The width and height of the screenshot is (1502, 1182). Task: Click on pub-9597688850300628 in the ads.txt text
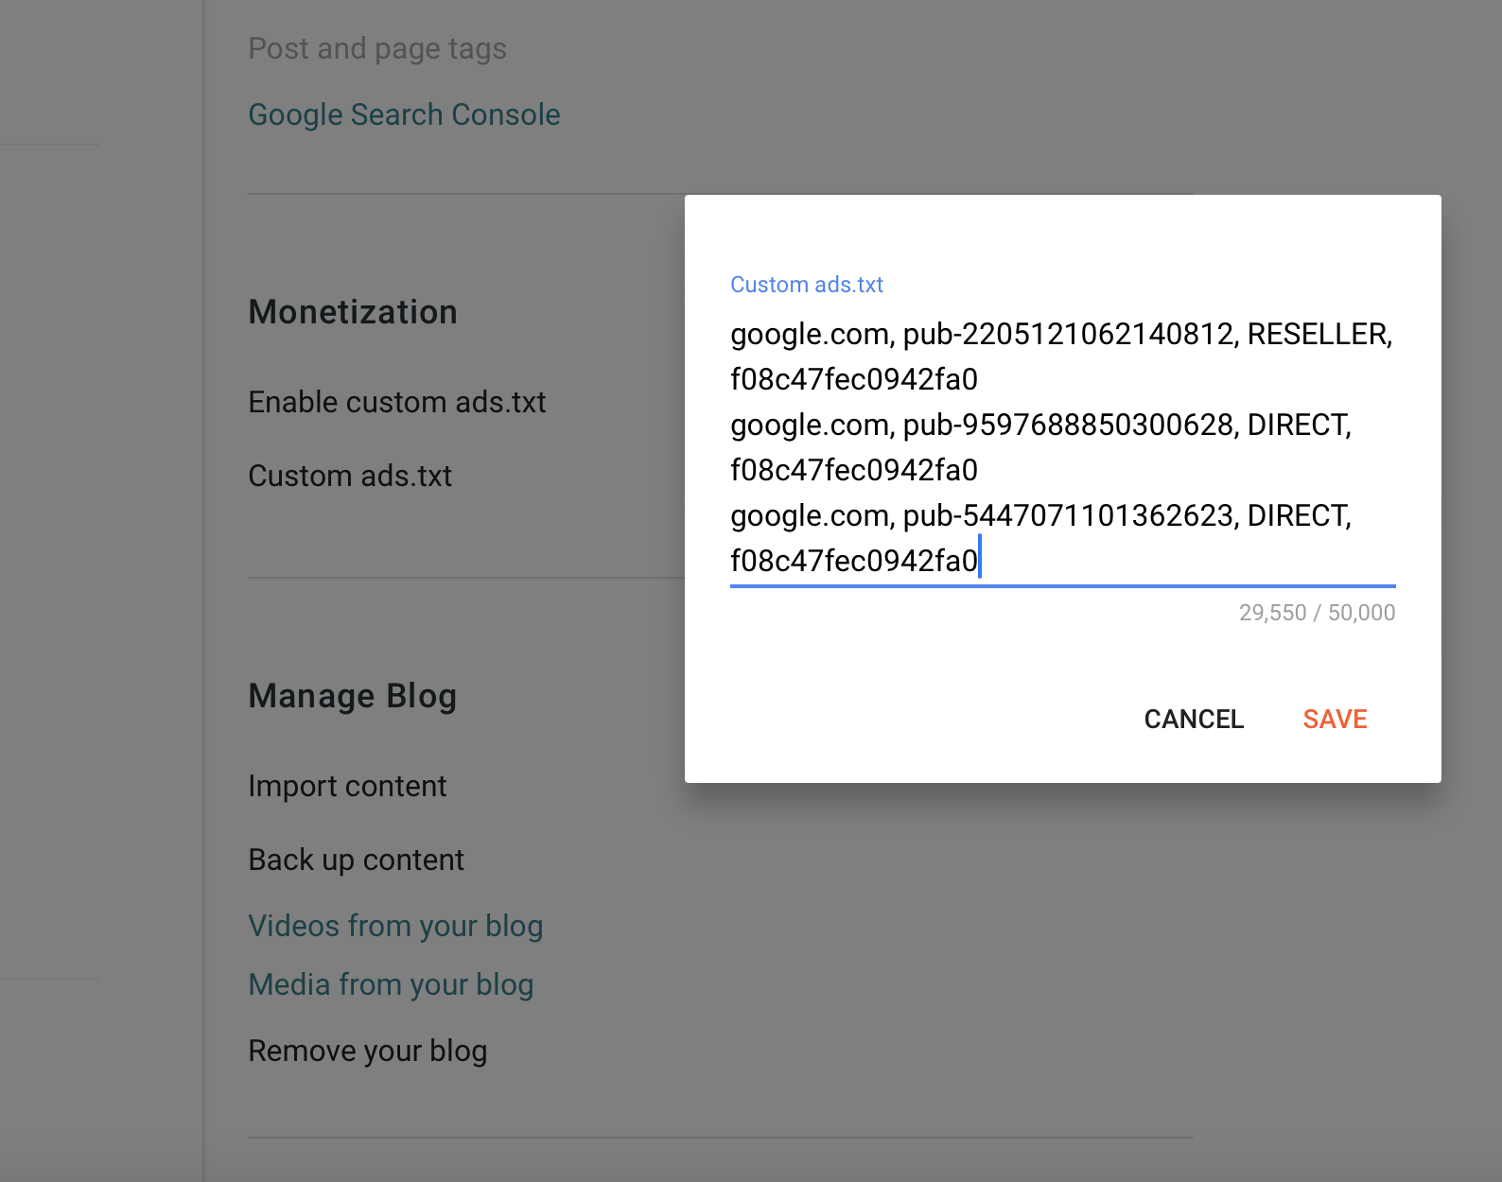(1069, 425)
